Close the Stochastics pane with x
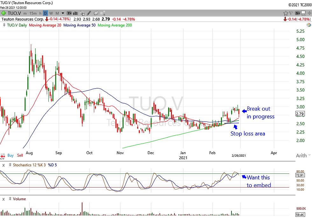The image size is (312, 218). (x=3, y=165)
